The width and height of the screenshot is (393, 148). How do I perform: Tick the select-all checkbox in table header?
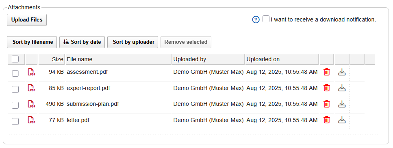[15, 59]
